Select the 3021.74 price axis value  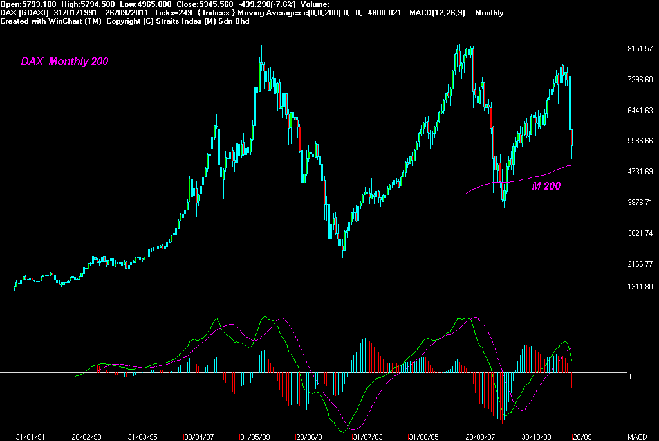coord(640,233)
